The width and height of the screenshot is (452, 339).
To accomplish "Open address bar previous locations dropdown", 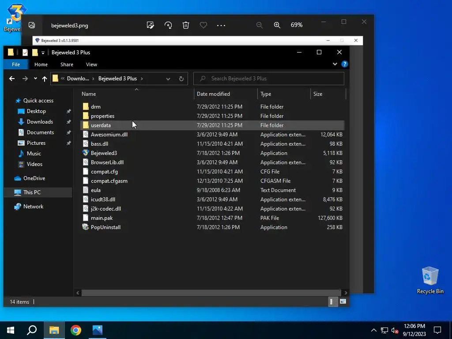I will click(x=168, y=79).
